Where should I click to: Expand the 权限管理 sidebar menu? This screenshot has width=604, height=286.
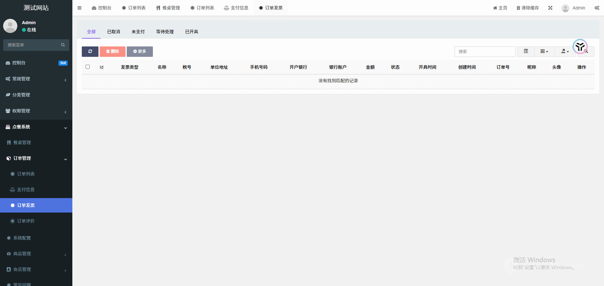point(36,111)
